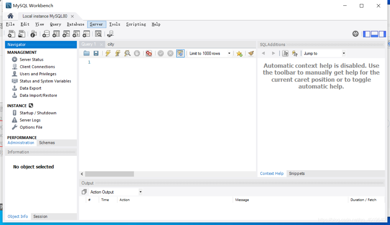Open a SQL script file icon
Viewport: 390px width, 225px height.
22,34
